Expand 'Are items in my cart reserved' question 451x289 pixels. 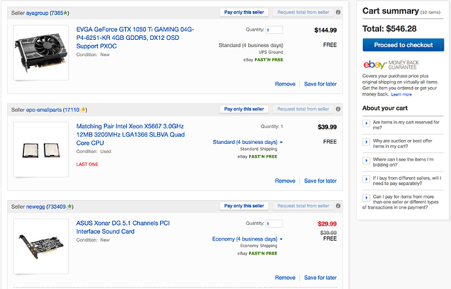coord(366,124)
